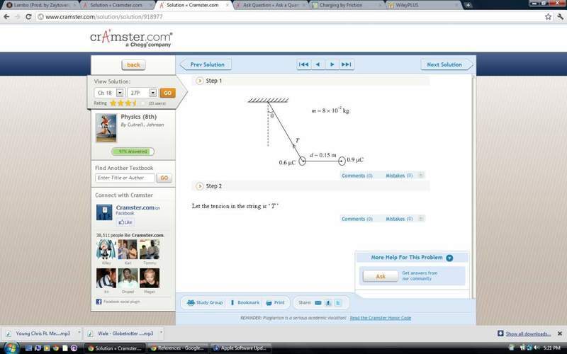Open Step 1 Comments (0) link
Screen dimensions: 567x354
click(x=357, y=176)
